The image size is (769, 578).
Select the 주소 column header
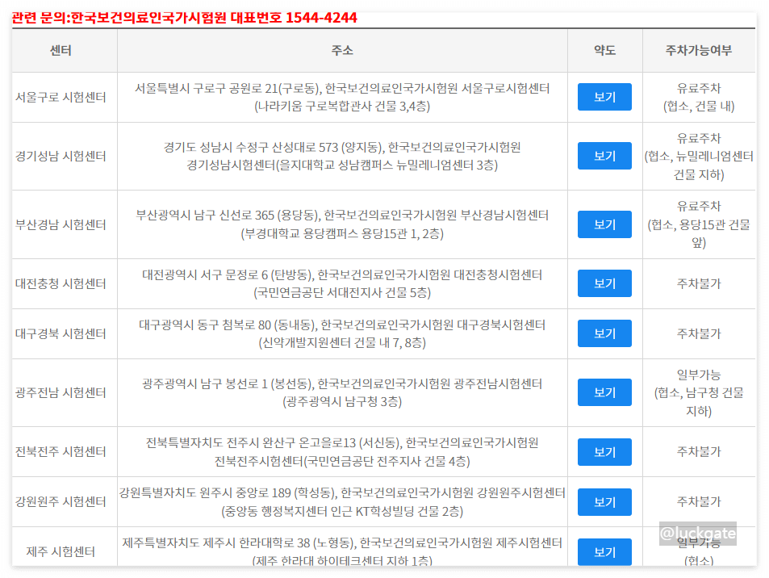(x=342, y=51)
